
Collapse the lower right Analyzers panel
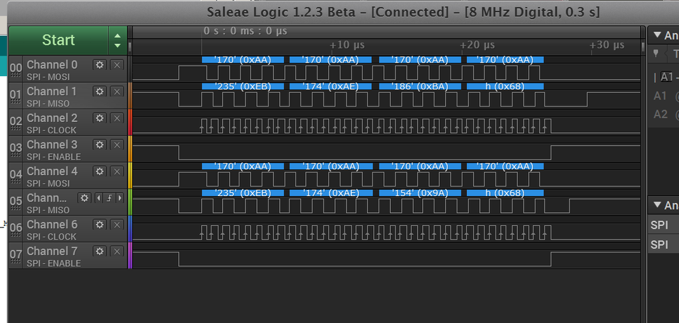pyautogui.click(x=657, y=205)
